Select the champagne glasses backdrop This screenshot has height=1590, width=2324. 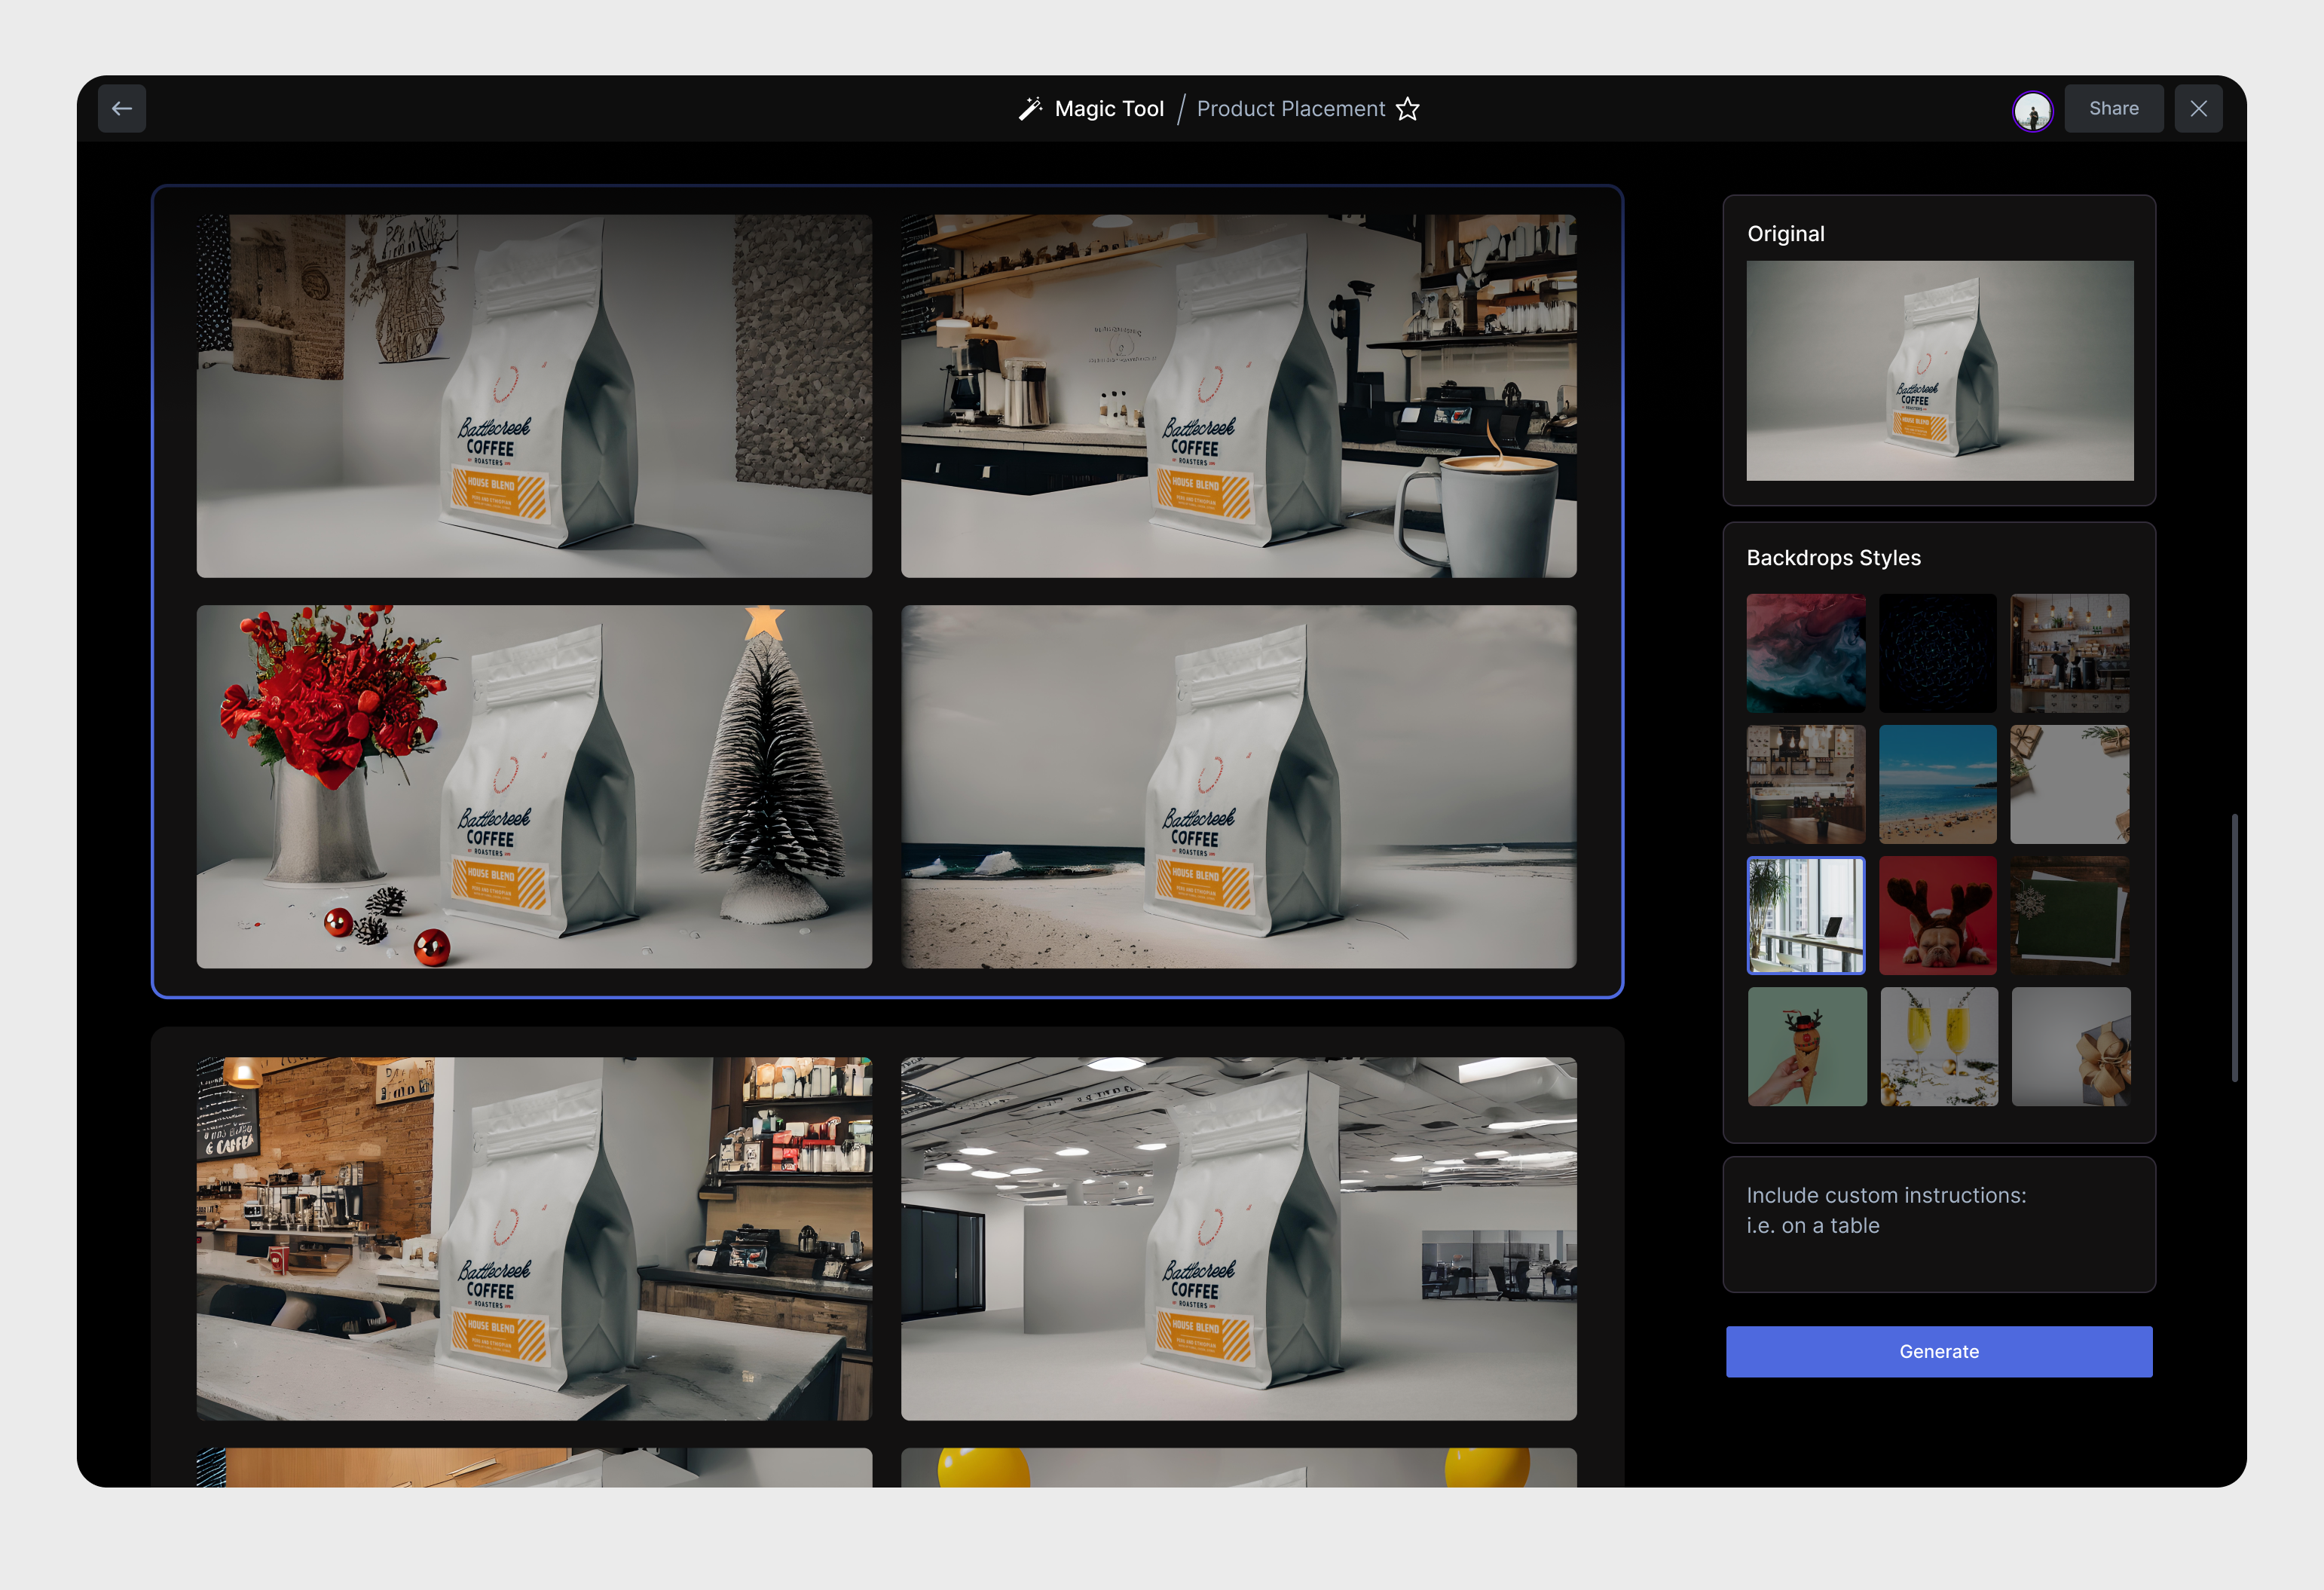1939,1047
